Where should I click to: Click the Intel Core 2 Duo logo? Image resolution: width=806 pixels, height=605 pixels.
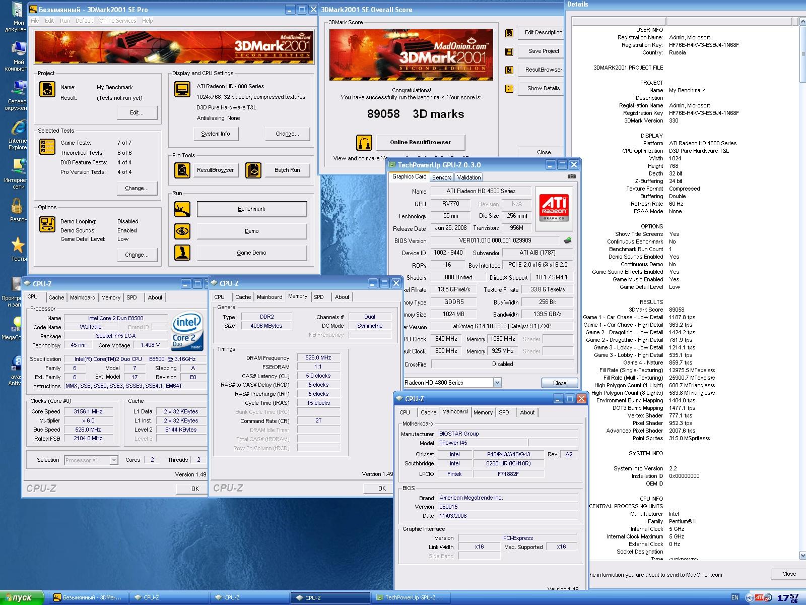(187, 331)
